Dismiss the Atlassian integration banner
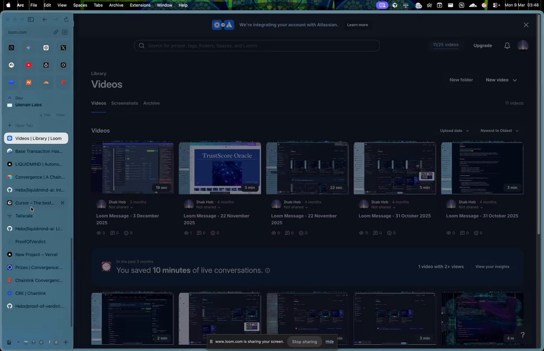Screen dimensions: 544x351 [526, 25]
